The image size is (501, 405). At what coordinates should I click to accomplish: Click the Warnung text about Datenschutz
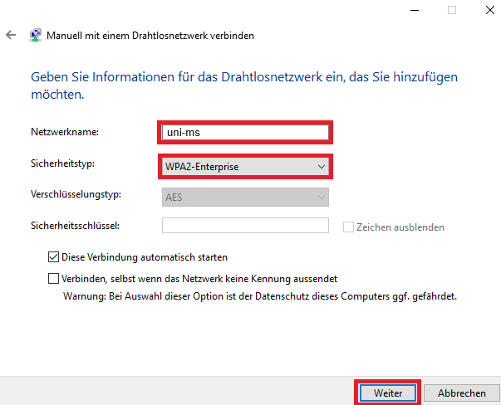[x=260, y=295]
